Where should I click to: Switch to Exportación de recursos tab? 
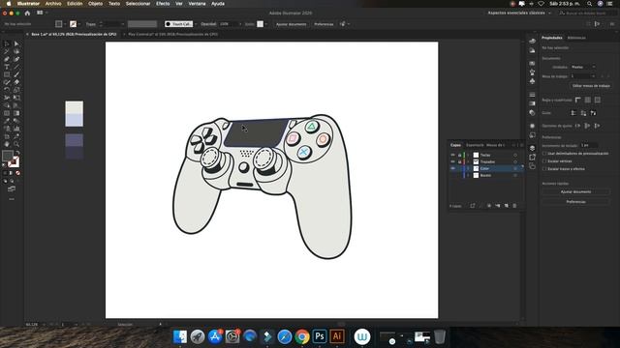click(x=475, y=145)
